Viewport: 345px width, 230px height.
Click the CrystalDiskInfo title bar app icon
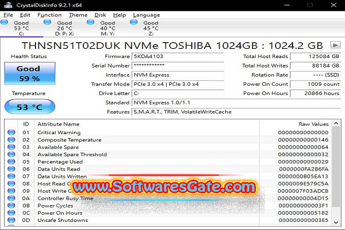[x=8, y=5]
